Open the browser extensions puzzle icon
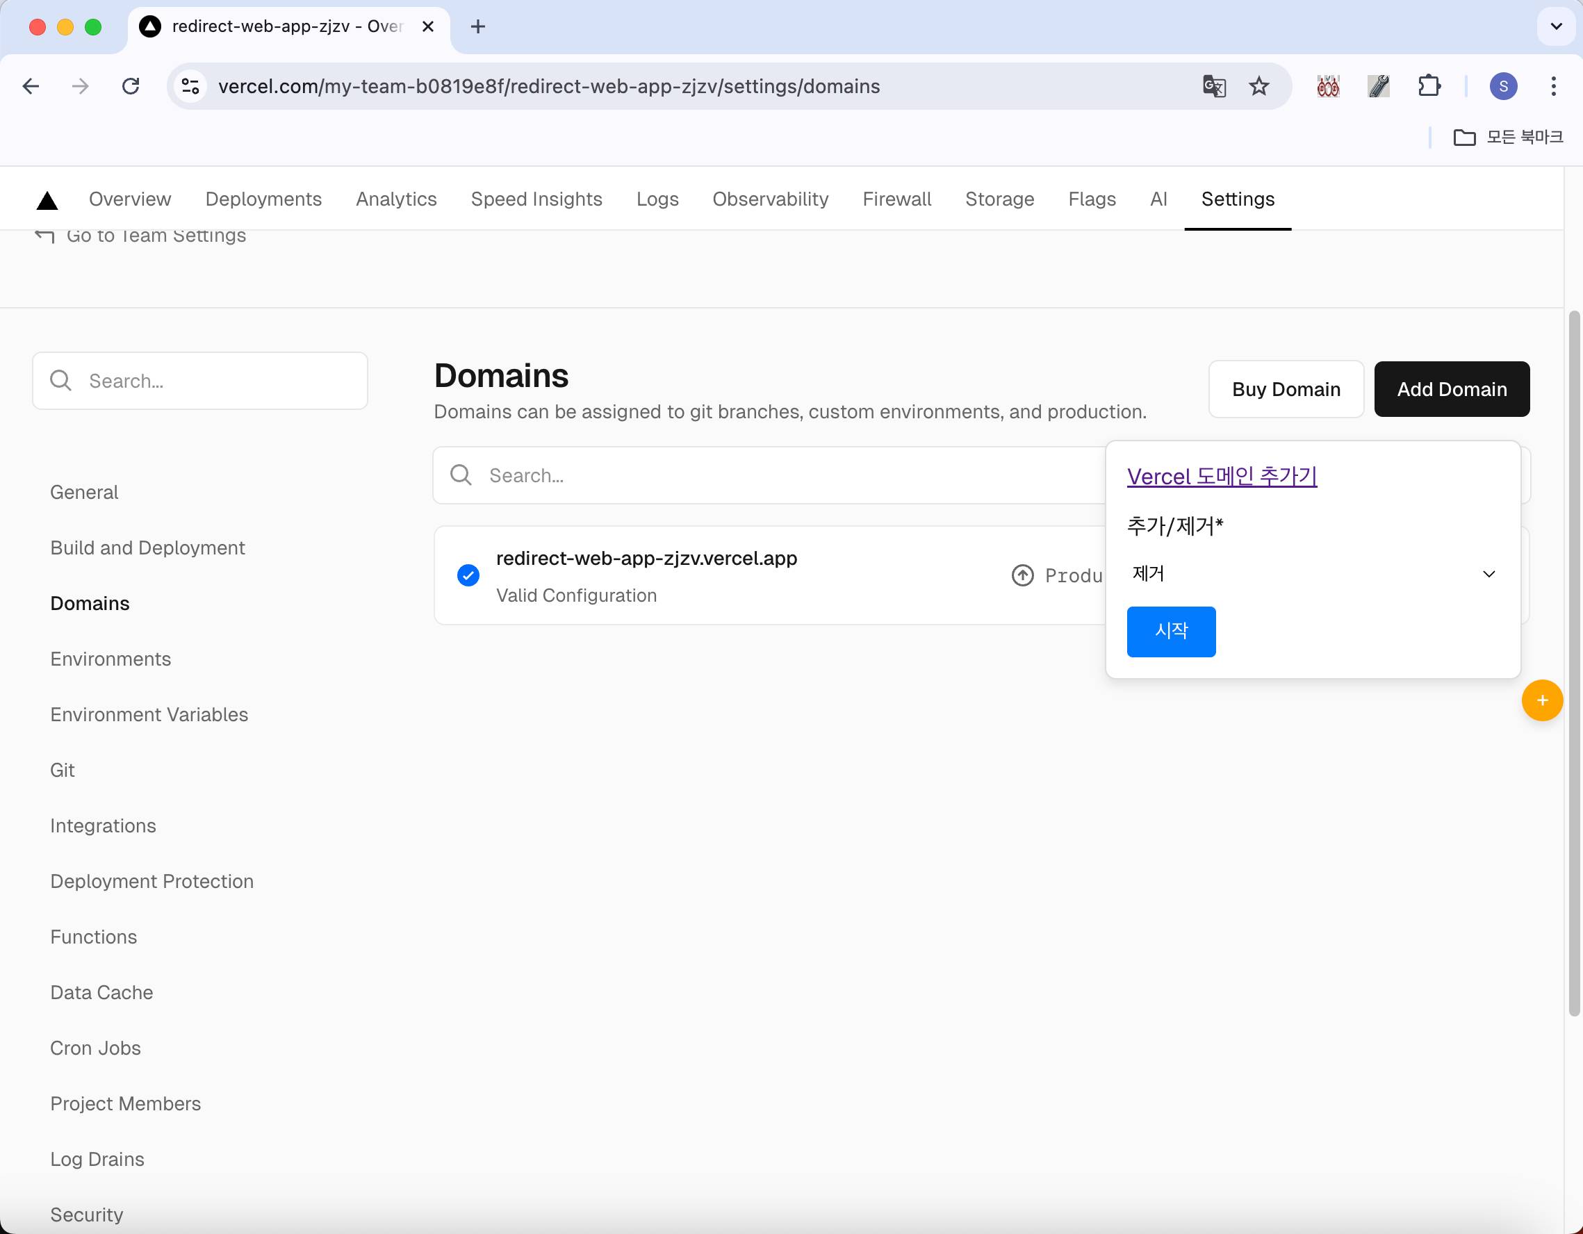The image size is (1583, 1234). (1429, 86)
